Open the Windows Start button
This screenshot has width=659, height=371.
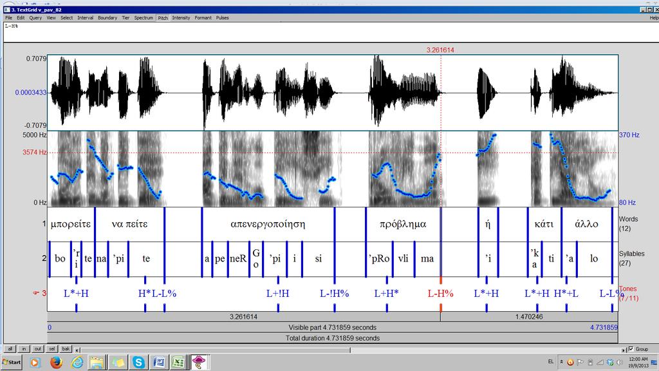coord(12,362)
